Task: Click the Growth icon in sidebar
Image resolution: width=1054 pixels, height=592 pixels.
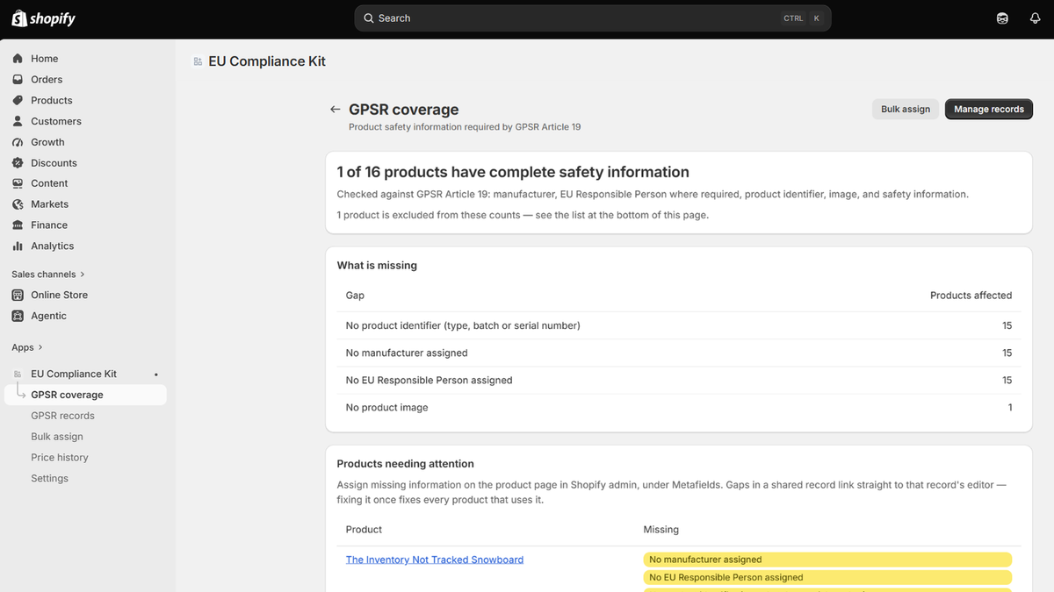Action: [18, 142]
